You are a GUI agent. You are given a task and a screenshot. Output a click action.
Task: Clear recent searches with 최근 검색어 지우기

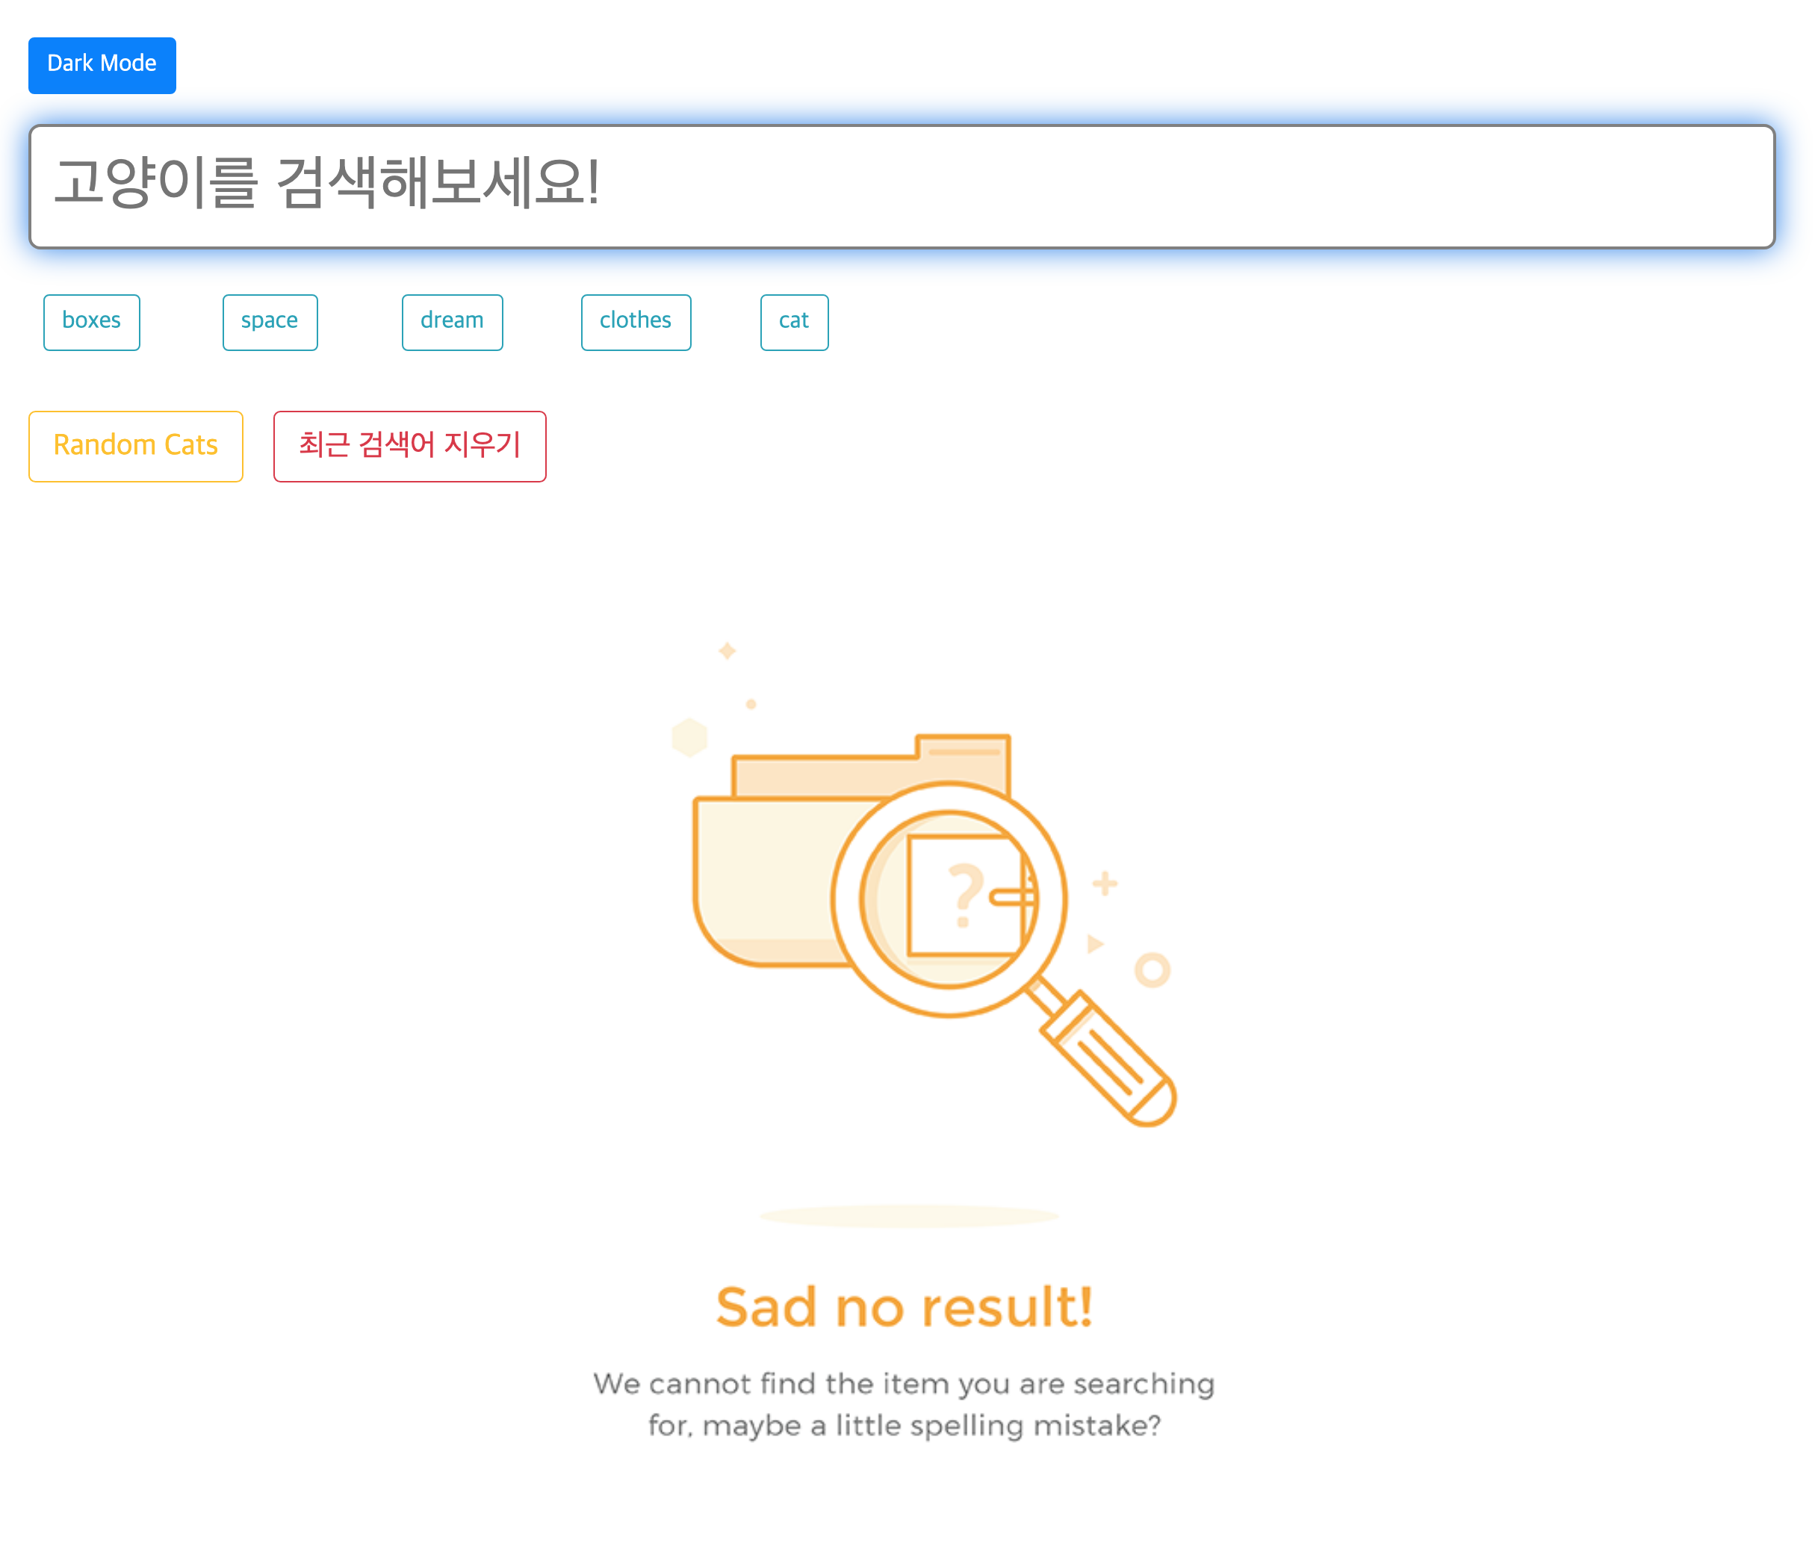pos(409,446)
